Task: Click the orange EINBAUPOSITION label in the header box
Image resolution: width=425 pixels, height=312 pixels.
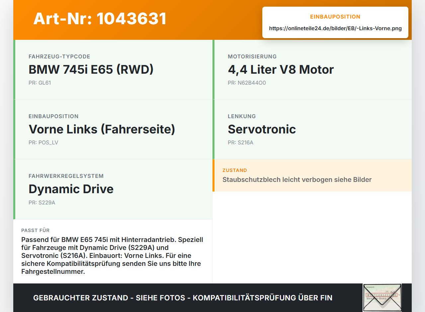Action: click(335, 17)
